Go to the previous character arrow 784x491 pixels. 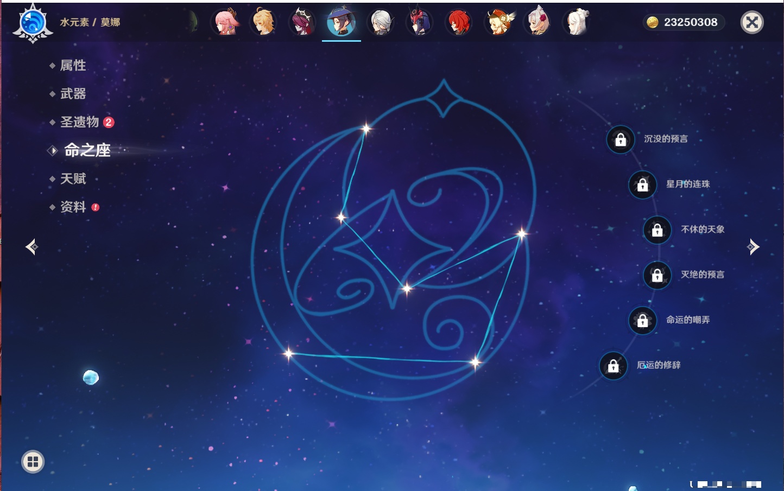32,247
